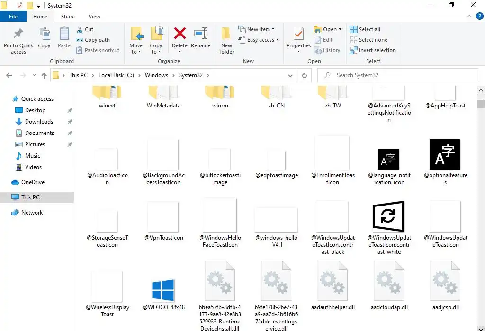Create a New folder
The height and width of the screenshot is (331, 485).
(226, 40)
